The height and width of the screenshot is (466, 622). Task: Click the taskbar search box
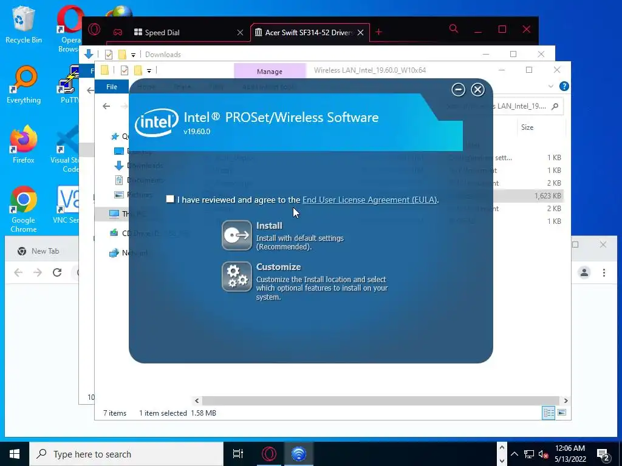coord(126,454)
